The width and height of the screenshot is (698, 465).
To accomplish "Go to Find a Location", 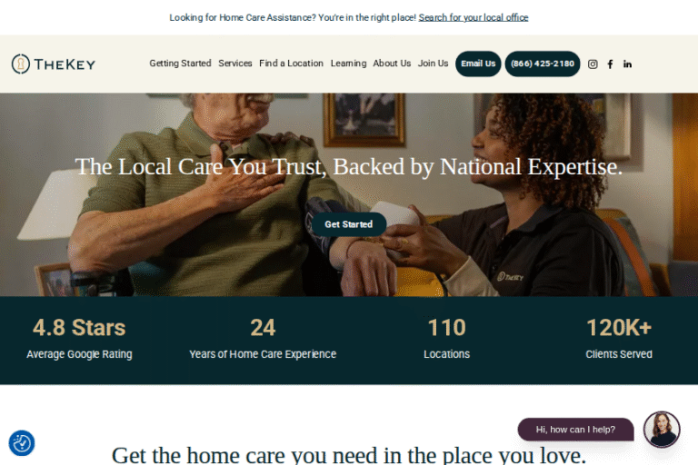I will click(291, 64).
